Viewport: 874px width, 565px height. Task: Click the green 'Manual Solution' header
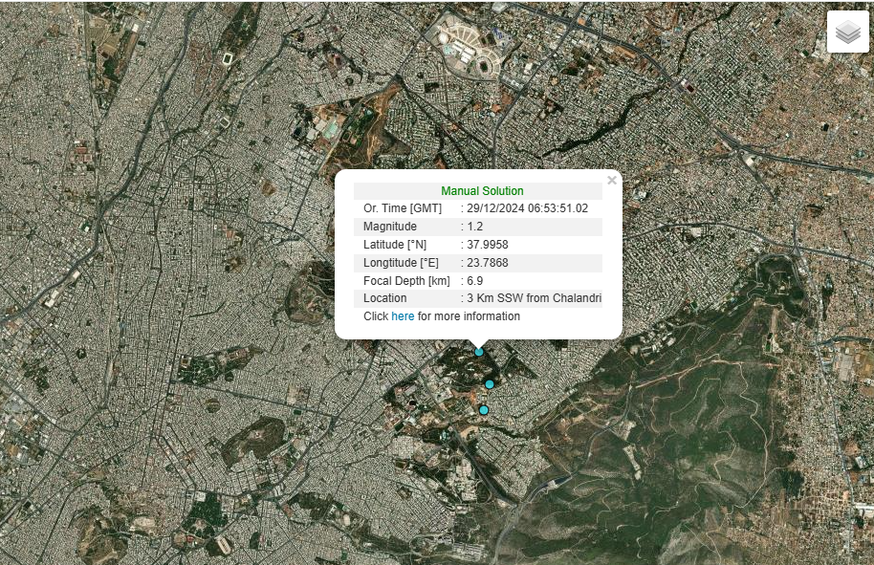(482, 191)
